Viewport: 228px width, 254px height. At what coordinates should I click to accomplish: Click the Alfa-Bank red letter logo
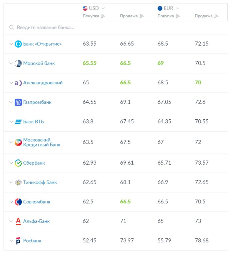click(18, 221)
